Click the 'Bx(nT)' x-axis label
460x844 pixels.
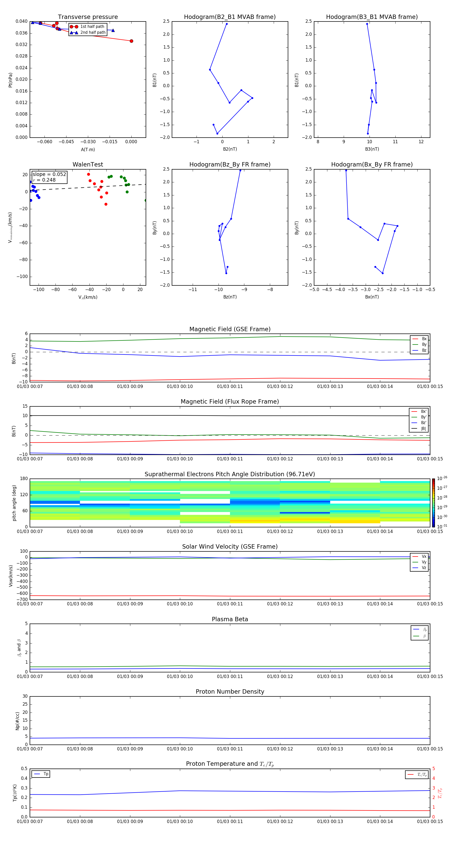tap(372, 297)
